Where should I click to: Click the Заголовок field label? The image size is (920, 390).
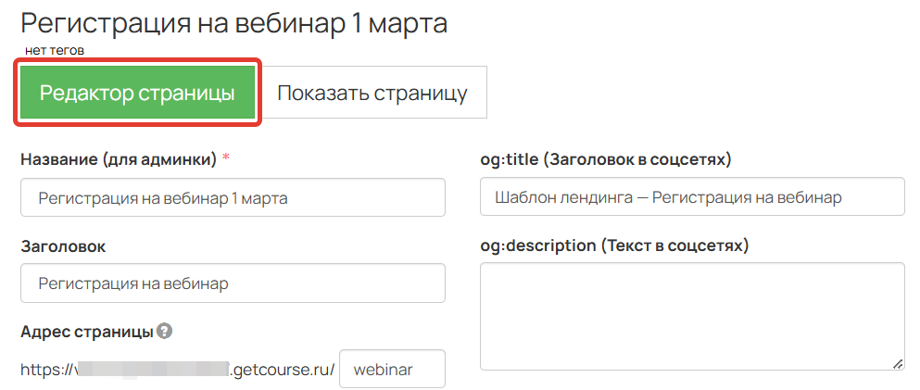(x=63, y=246)
